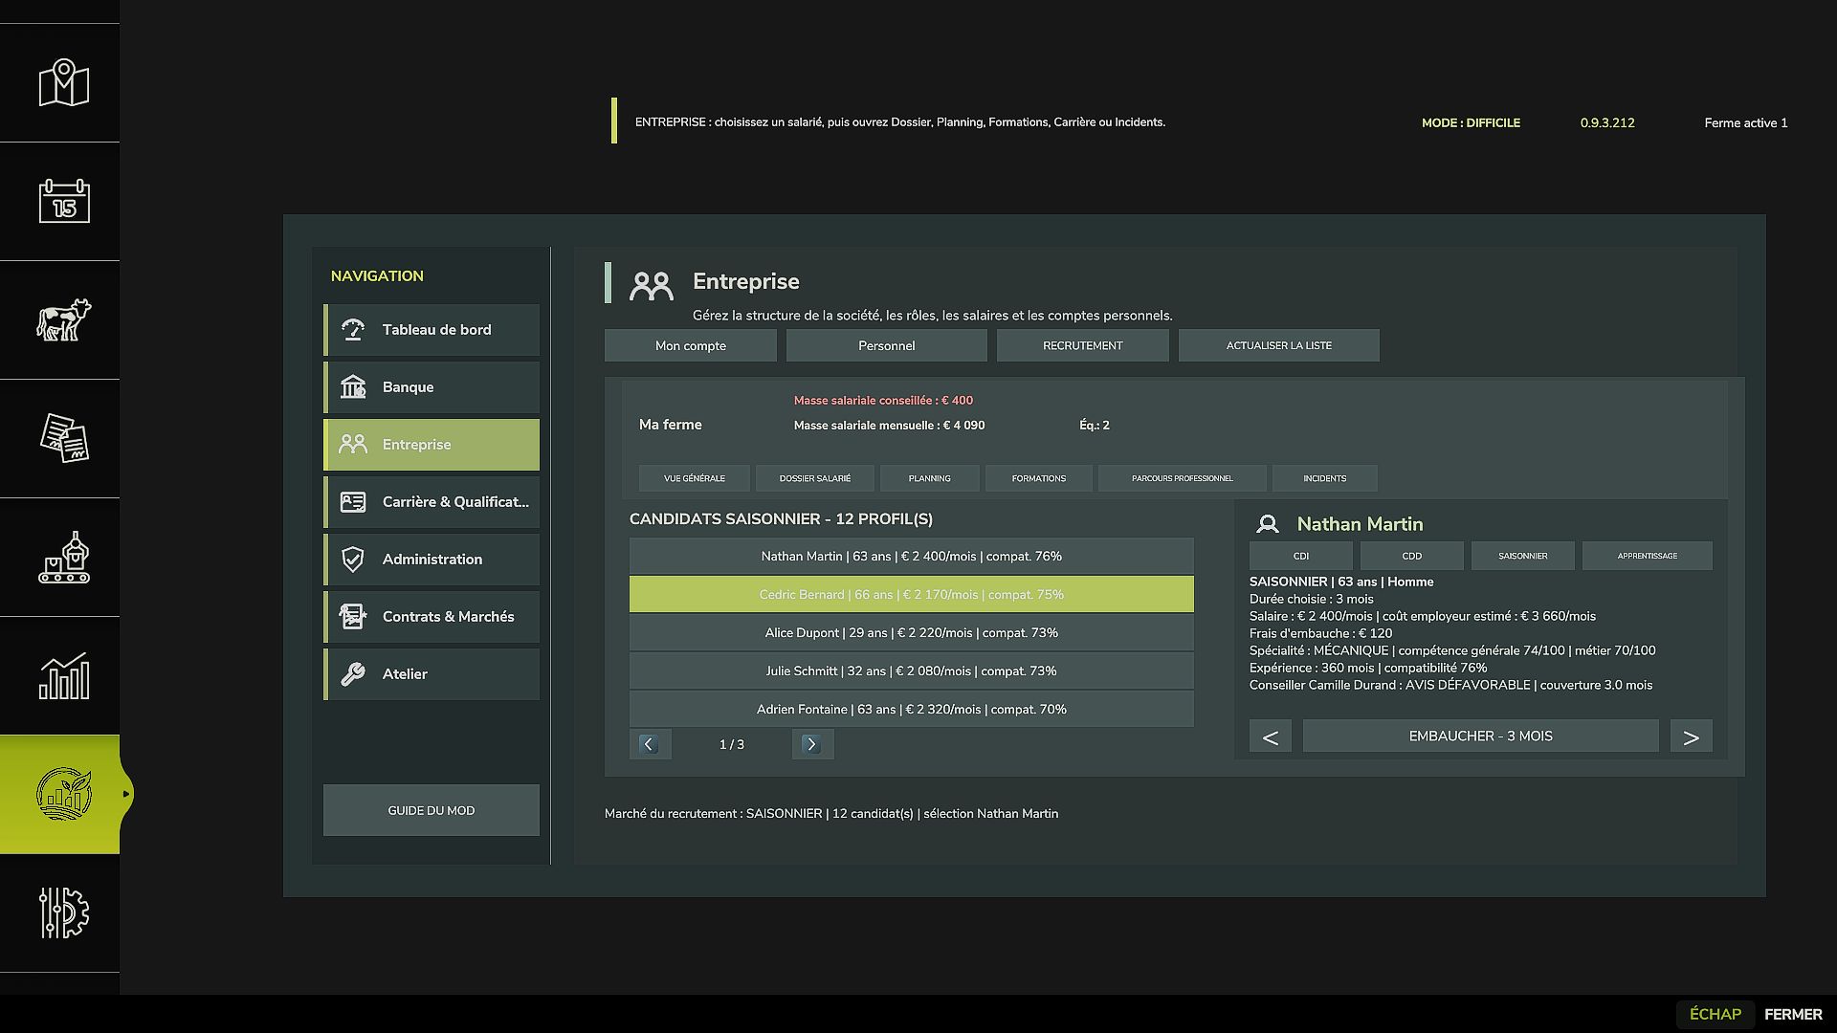This screenshot has width=1837, height=1033.
Task: Open the map icon in left sidebar
Action: 64,83
